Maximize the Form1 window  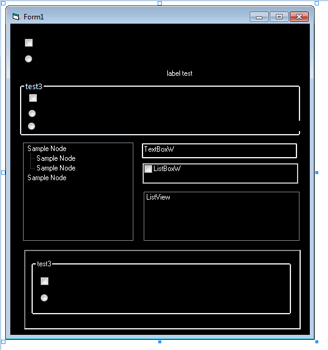pyautogui.click(x=279, y=17)
